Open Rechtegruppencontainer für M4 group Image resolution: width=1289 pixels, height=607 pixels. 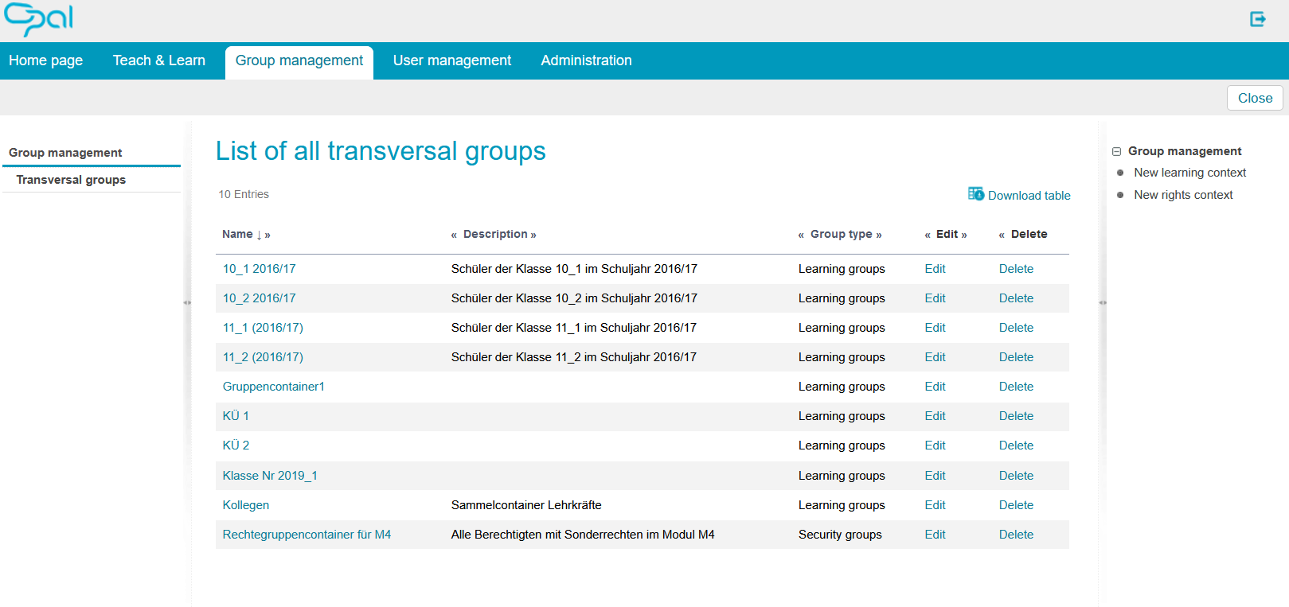[307, 535]
